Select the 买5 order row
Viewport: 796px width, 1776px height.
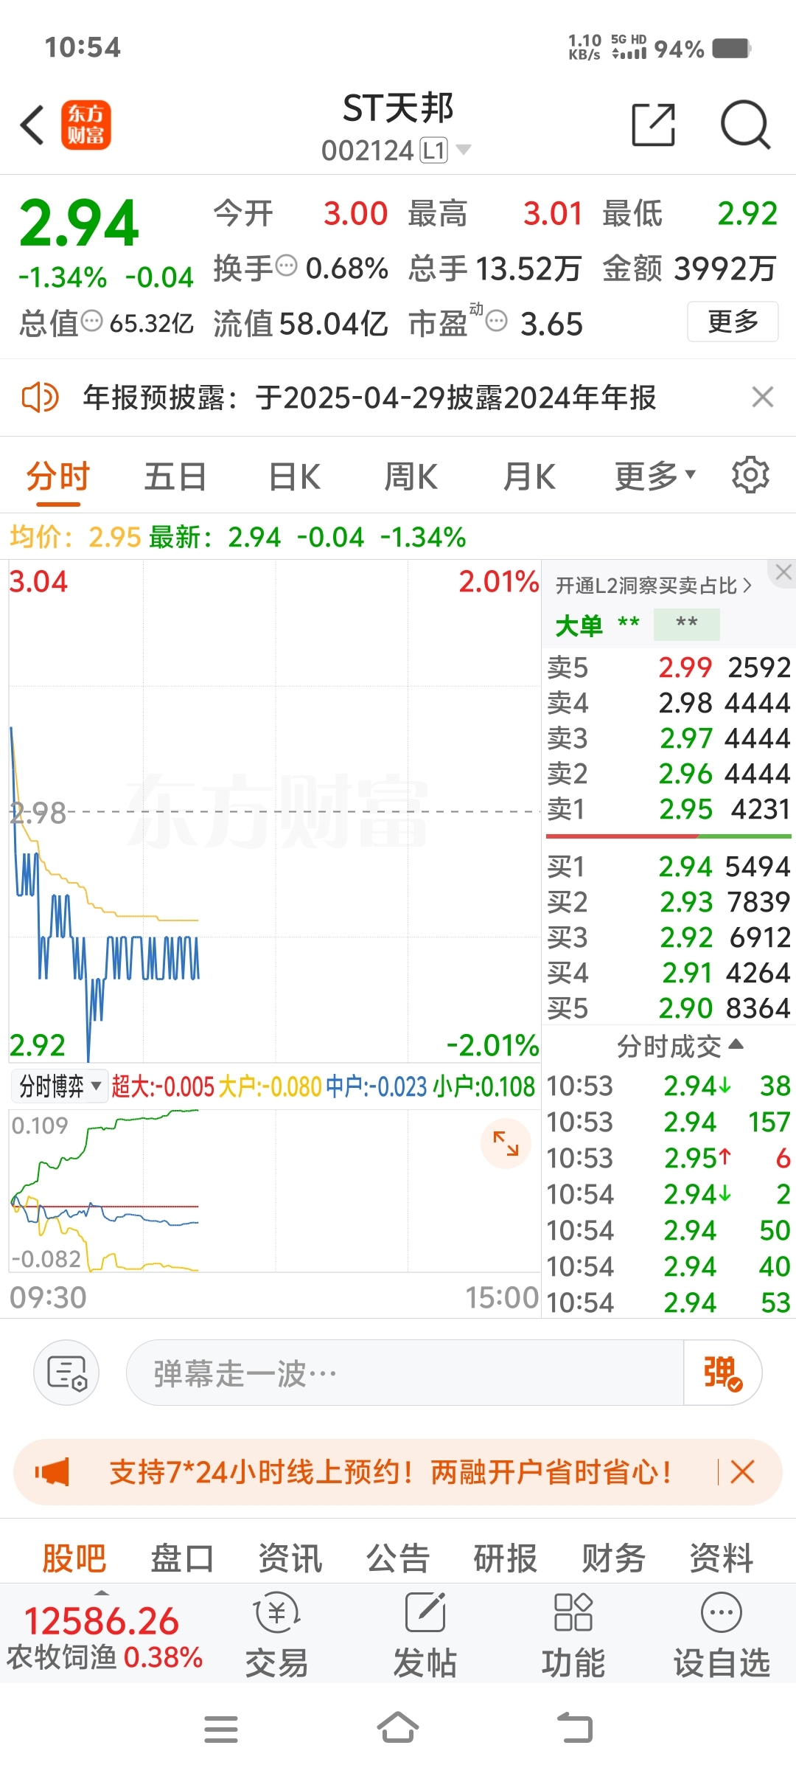[x=668, y=1008]
